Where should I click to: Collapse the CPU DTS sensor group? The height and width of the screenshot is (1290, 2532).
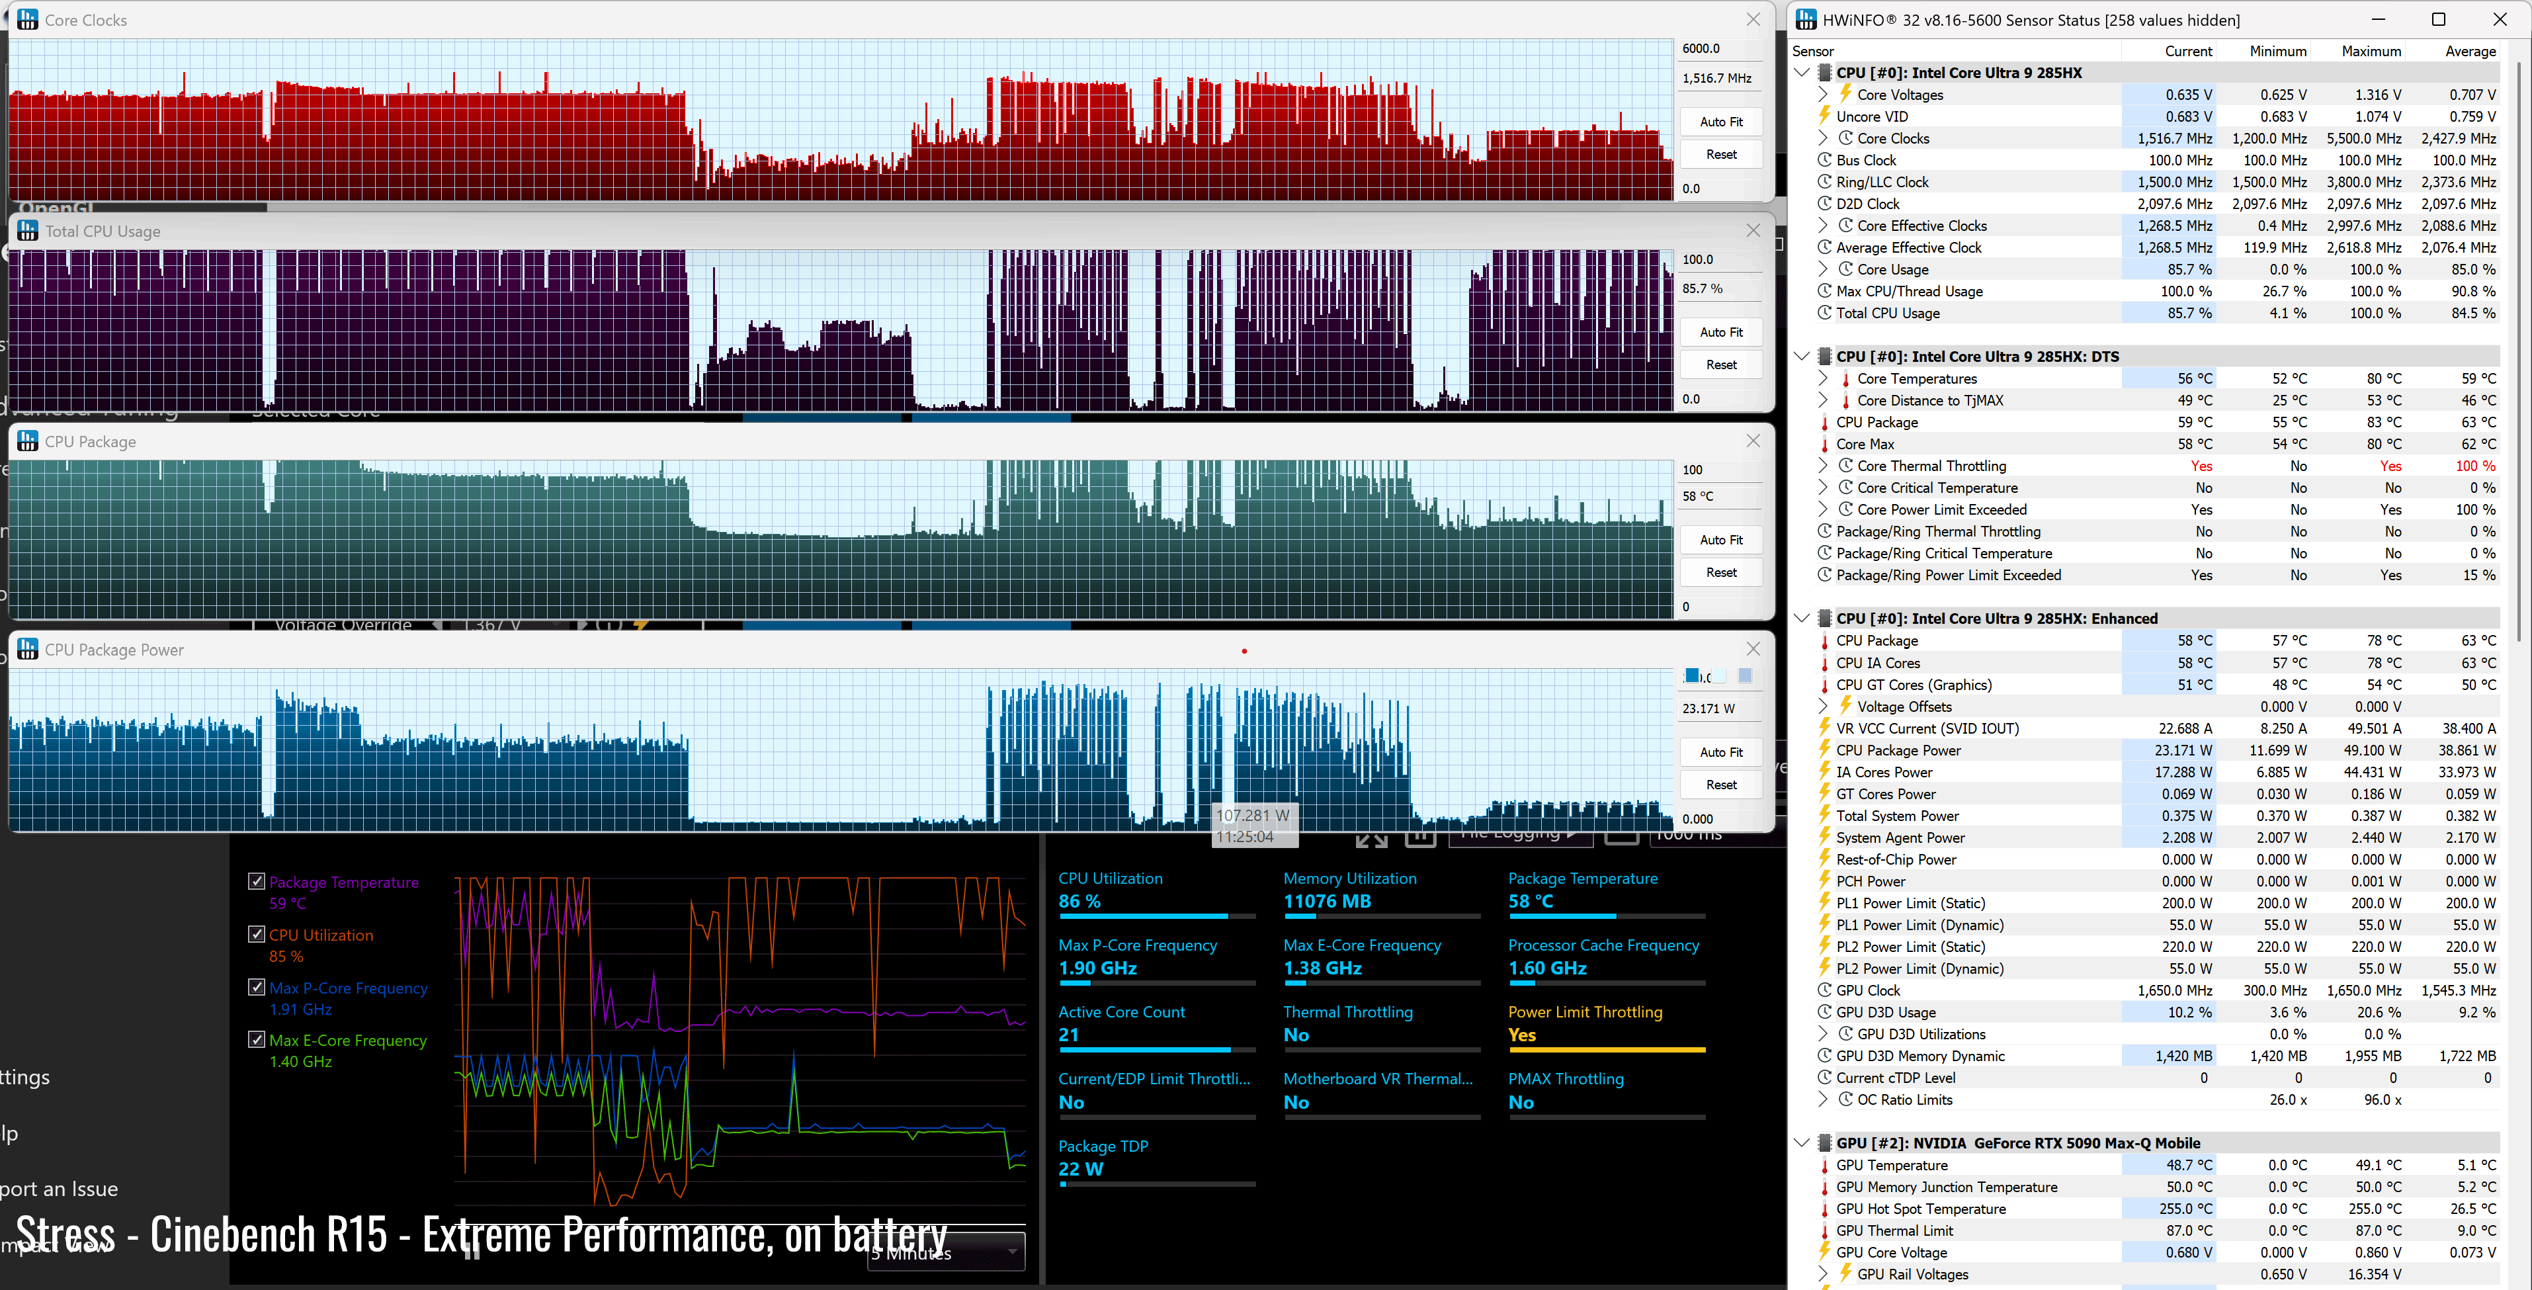(x=1802, y=356)
